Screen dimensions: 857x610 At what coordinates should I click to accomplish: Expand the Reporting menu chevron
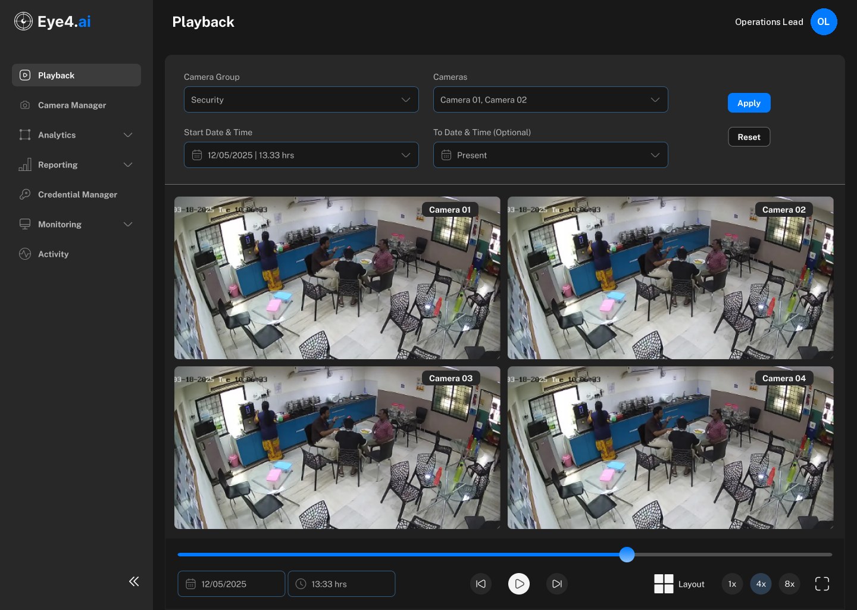click(x=128, y=164)
